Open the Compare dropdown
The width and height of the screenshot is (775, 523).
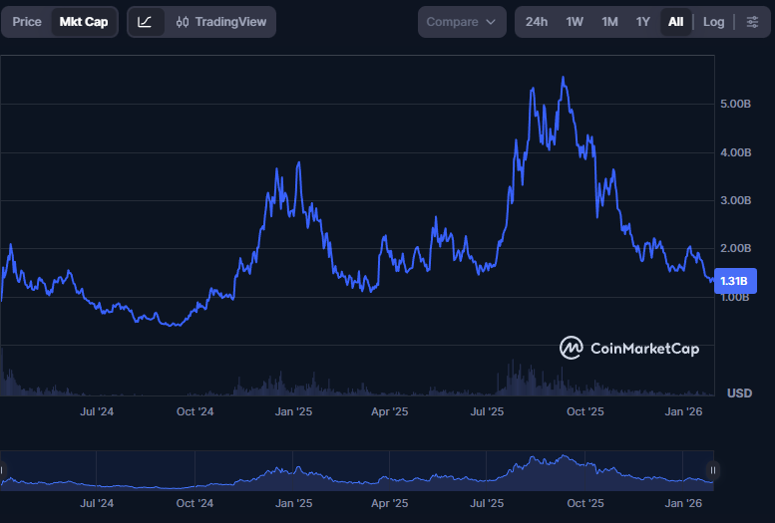point(462,22)
